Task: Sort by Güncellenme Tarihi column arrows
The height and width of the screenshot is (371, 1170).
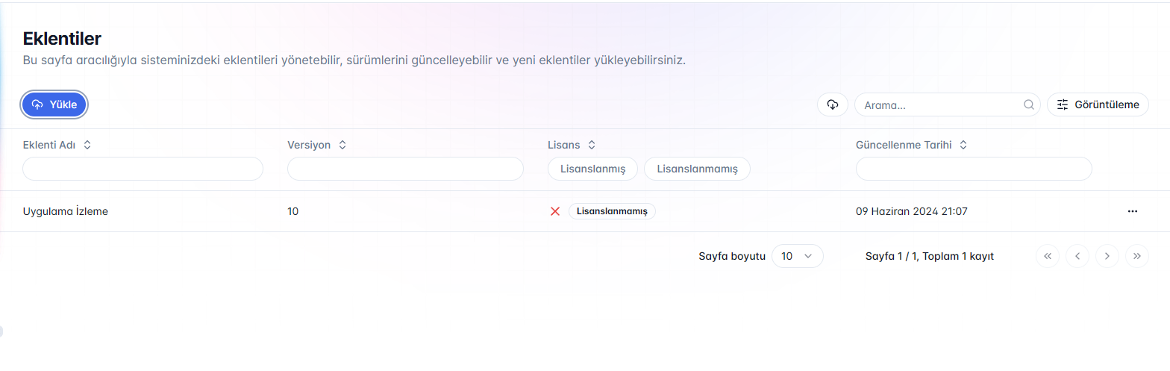Action: [963, 145]
